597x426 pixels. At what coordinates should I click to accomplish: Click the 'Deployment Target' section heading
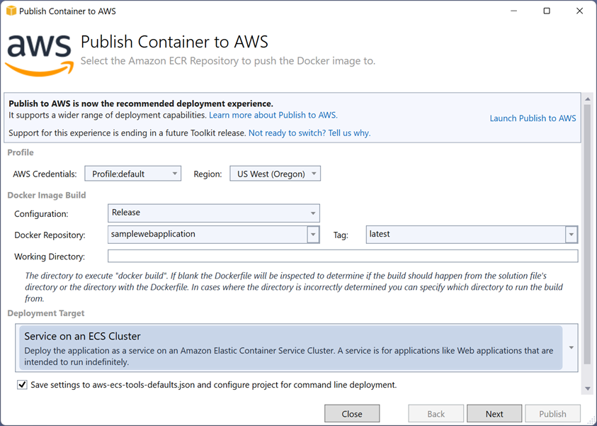(46, 313)
